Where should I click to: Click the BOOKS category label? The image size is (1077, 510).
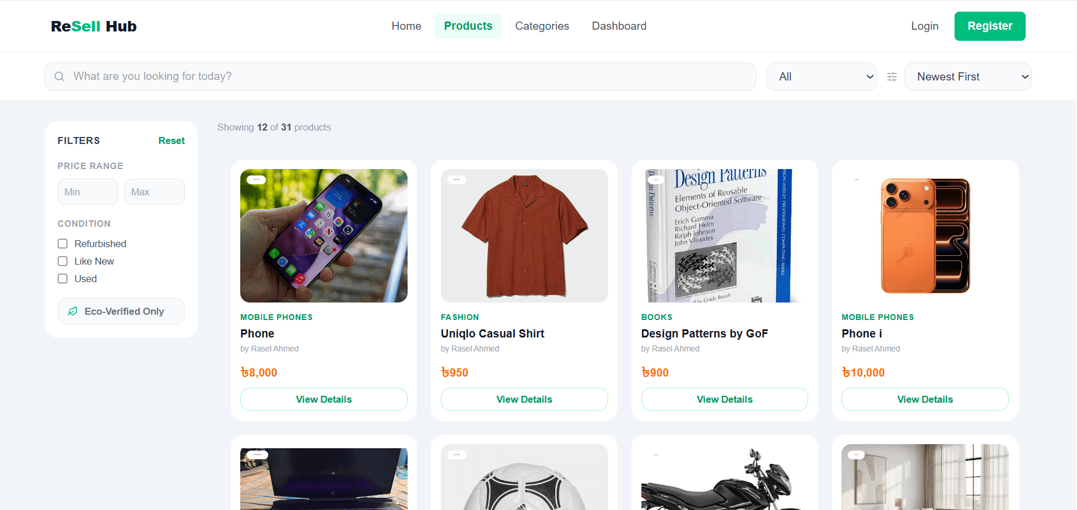(x=657, y=317)
